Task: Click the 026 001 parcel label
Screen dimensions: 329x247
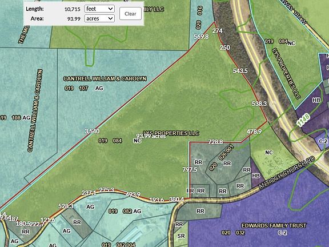Action: pyautogui.click(x=226, y=152)
